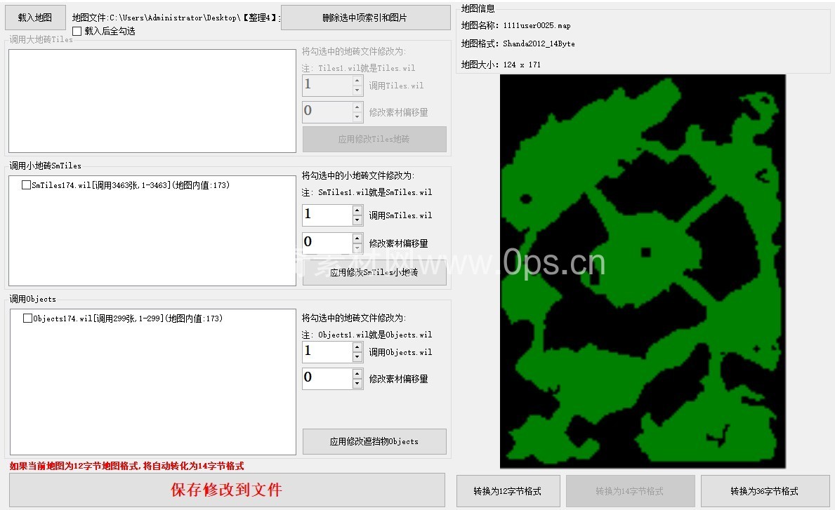
Task: Check the SmTiles174.wil list item
Action: [26, 185]
